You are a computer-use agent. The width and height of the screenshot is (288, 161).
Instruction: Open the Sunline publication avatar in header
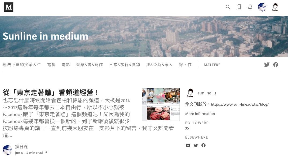[275, 7]
